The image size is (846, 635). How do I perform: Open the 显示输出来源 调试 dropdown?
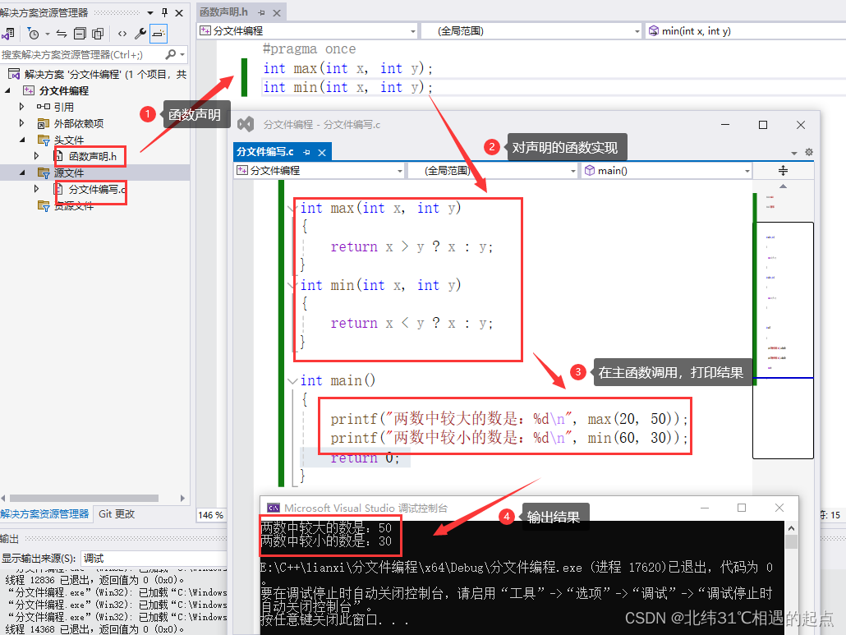click(154, 559)
